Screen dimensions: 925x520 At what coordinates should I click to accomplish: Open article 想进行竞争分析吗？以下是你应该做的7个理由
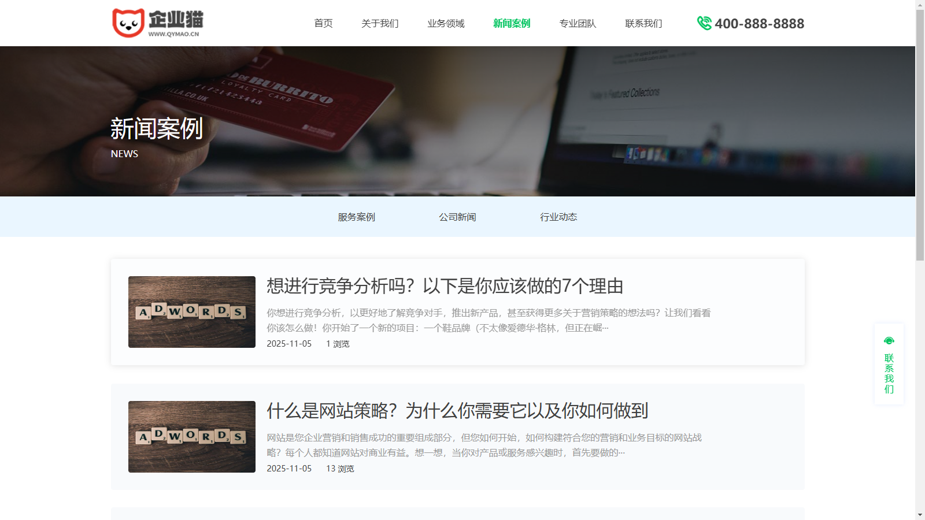(445, 286)
